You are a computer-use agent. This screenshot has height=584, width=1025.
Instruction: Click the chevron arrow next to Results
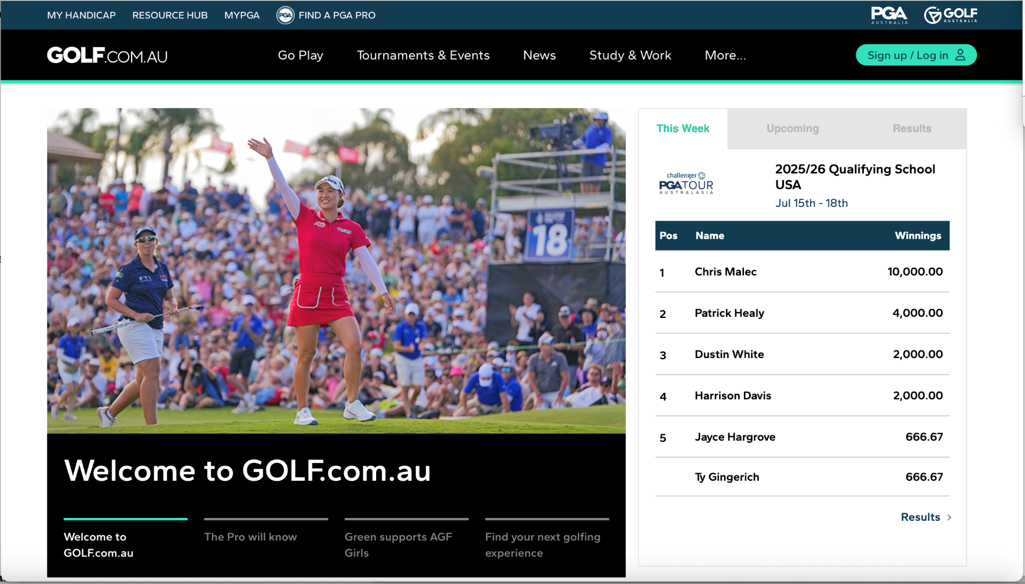[x=950, y=517]
